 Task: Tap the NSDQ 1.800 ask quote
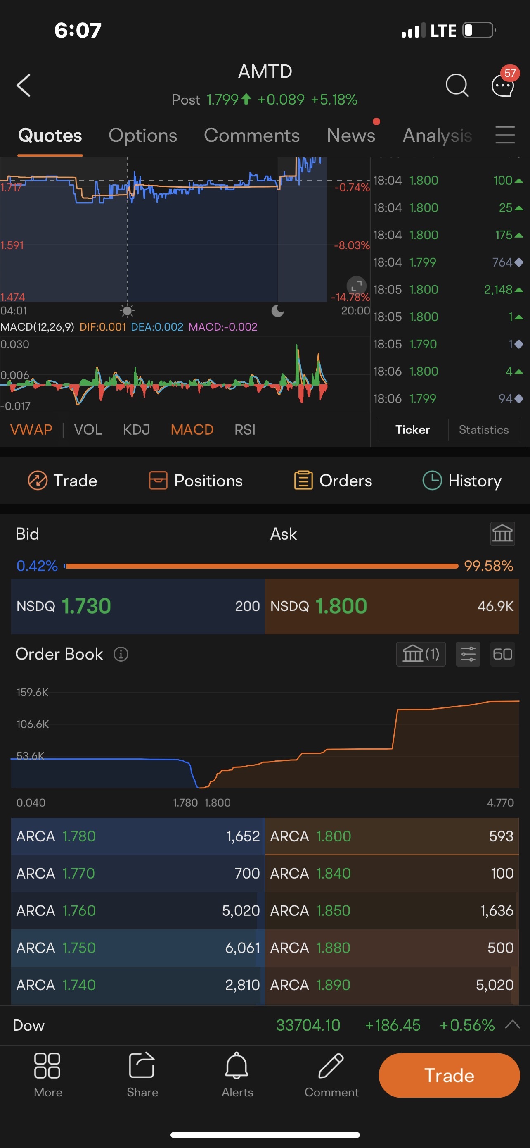click(392, 606)
